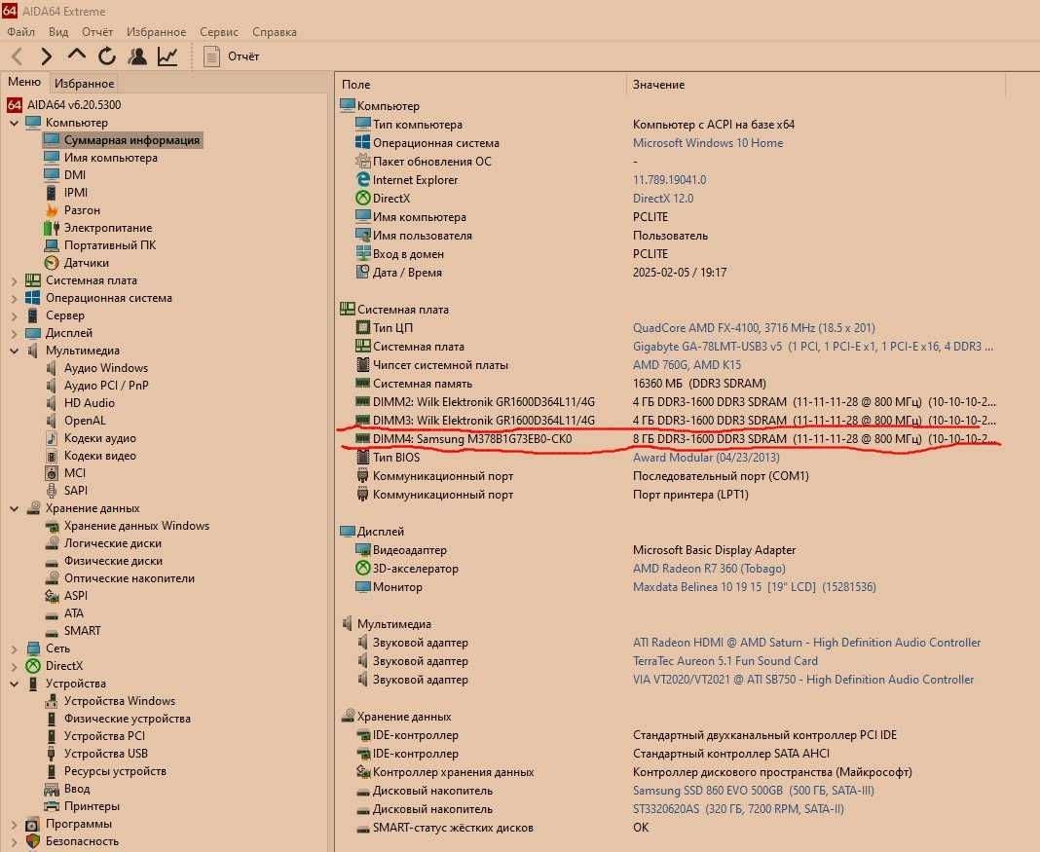Open the QuadCore AMD FX-4100 link
The height and width of the screenshot is (852, 1040).
point(754,327)
